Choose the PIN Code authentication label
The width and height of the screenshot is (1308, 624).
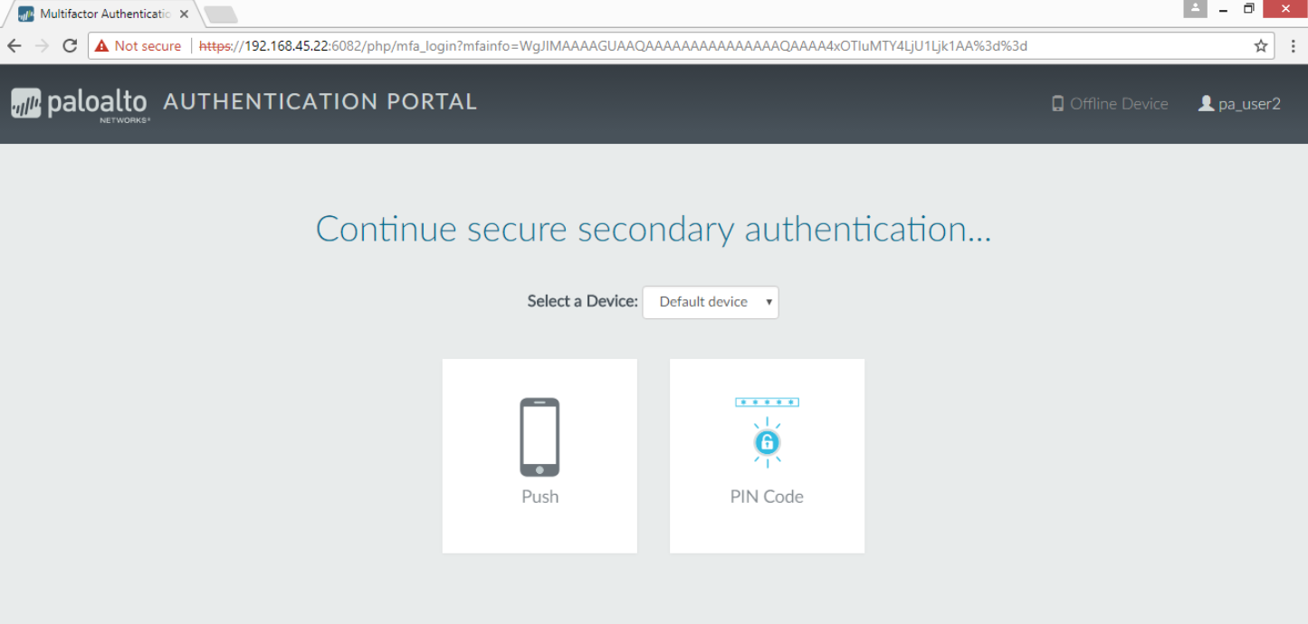[767, 496]
